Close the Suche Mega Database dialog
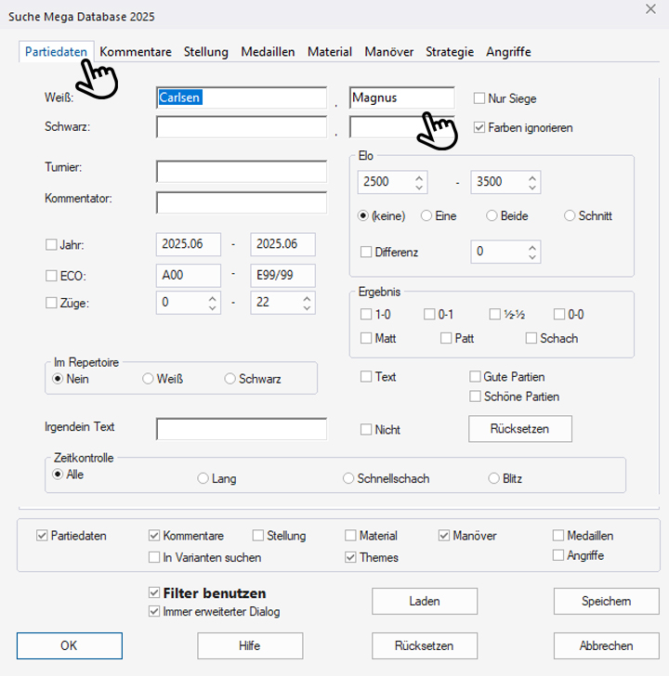The image size is (669, 676). (649, 9)
